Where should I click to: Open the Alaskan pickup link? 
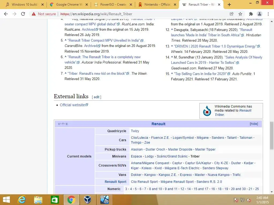tap(137, 149)
